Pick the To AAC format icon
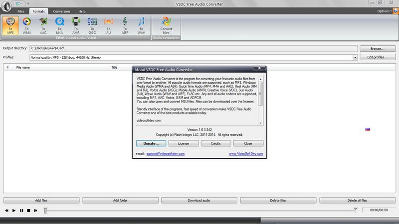 [x=43, y=25]
